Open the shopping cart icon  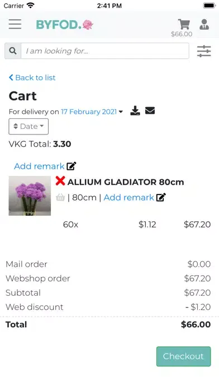pos(184,24)
